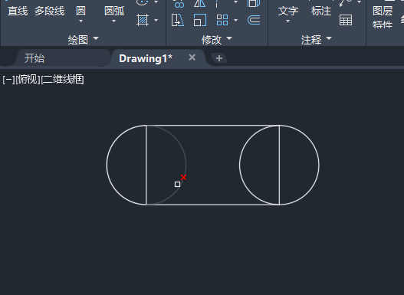
Task: Activate the 圆弧 (Arc) tool
Action: tap(114, 11)
